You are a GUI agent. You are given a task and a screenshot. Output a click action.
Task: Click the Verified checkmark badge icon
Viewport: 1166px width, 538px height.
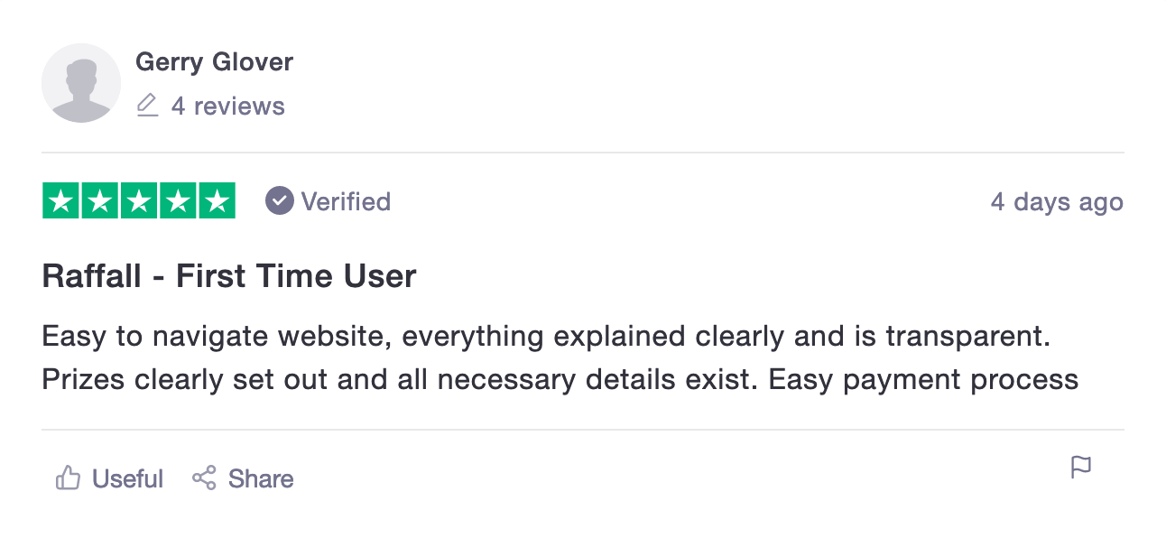[280, 201]
